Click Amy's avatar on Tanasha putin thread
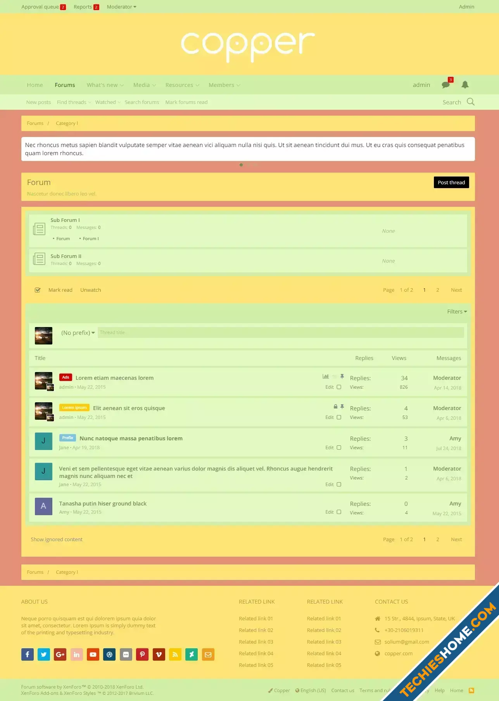The height and width of the screenshot is (701, 499). (x=43, y=506)
